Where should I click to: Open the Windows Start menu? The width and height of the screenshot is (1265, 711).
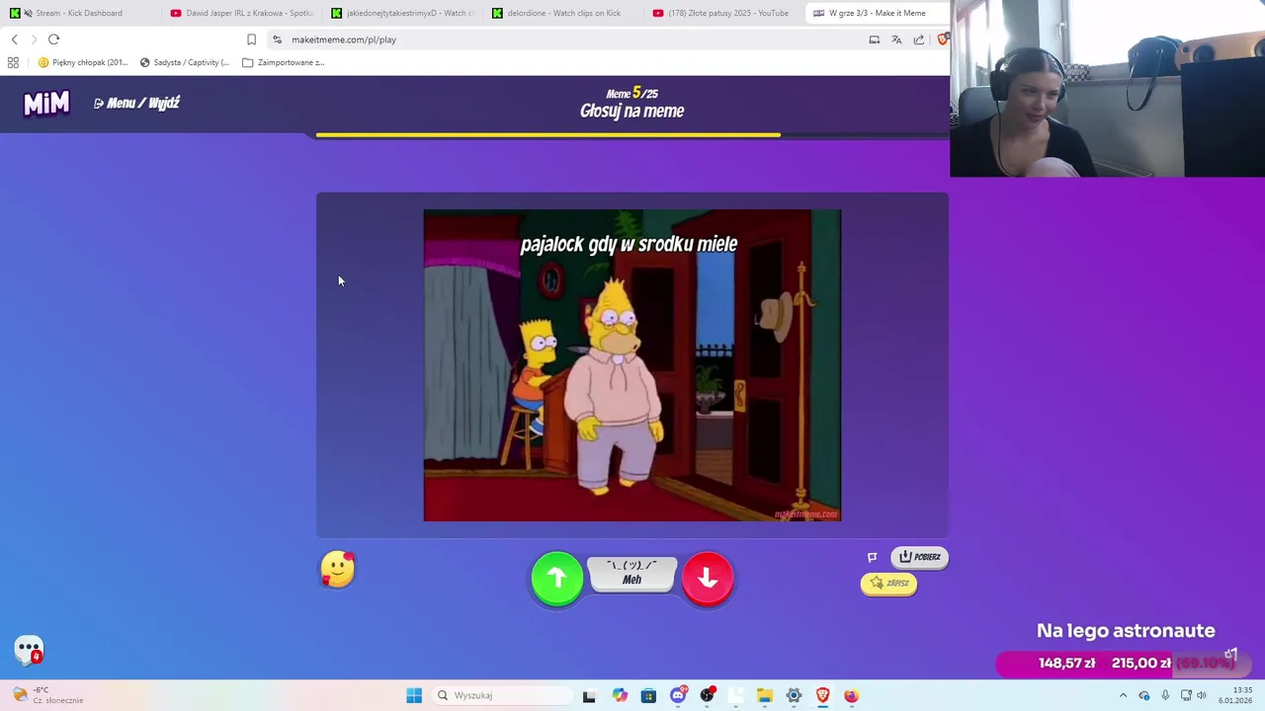[414, 695]
